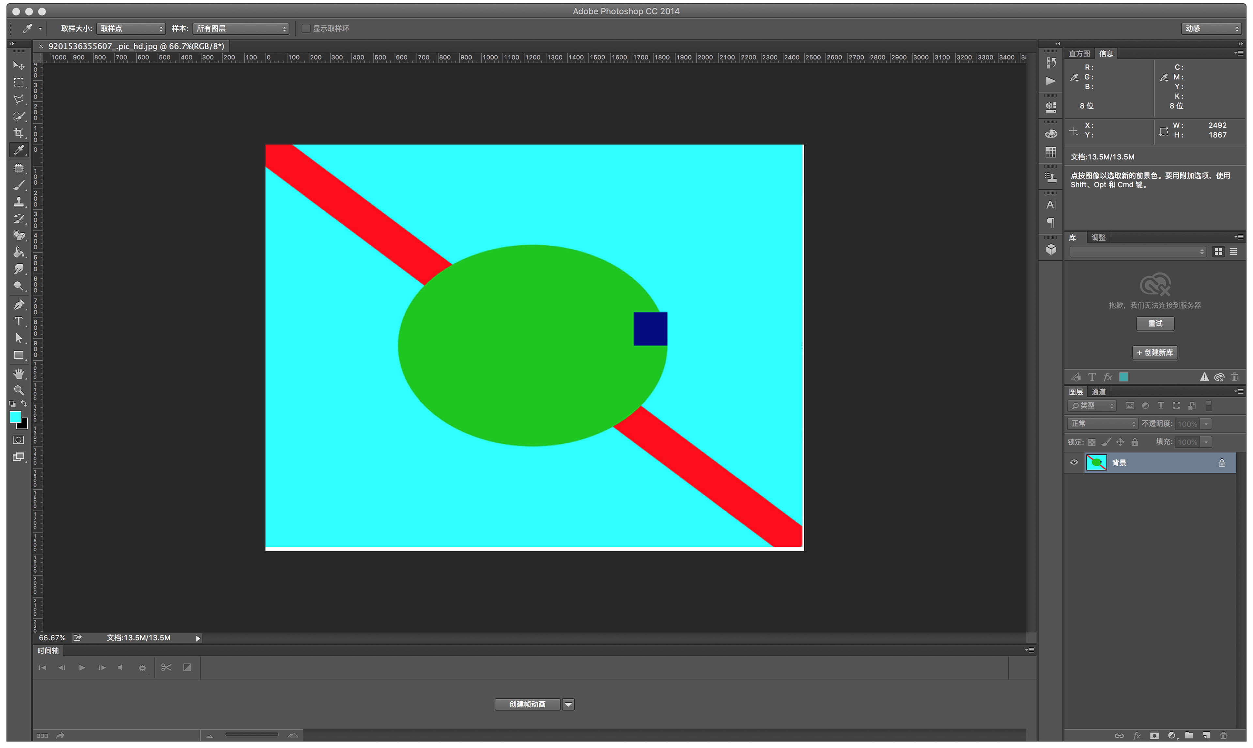The width and height of the screenshot is (1253, 748).
Task: Select the Pen tool
Action: 19,305
